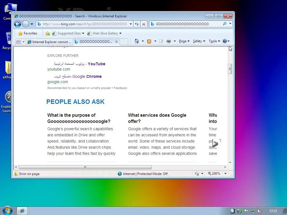Click the Action Center flag tray icon
The width and height of the screenshot is (287, 215).
pyautogui.click(x=246, y=211)
